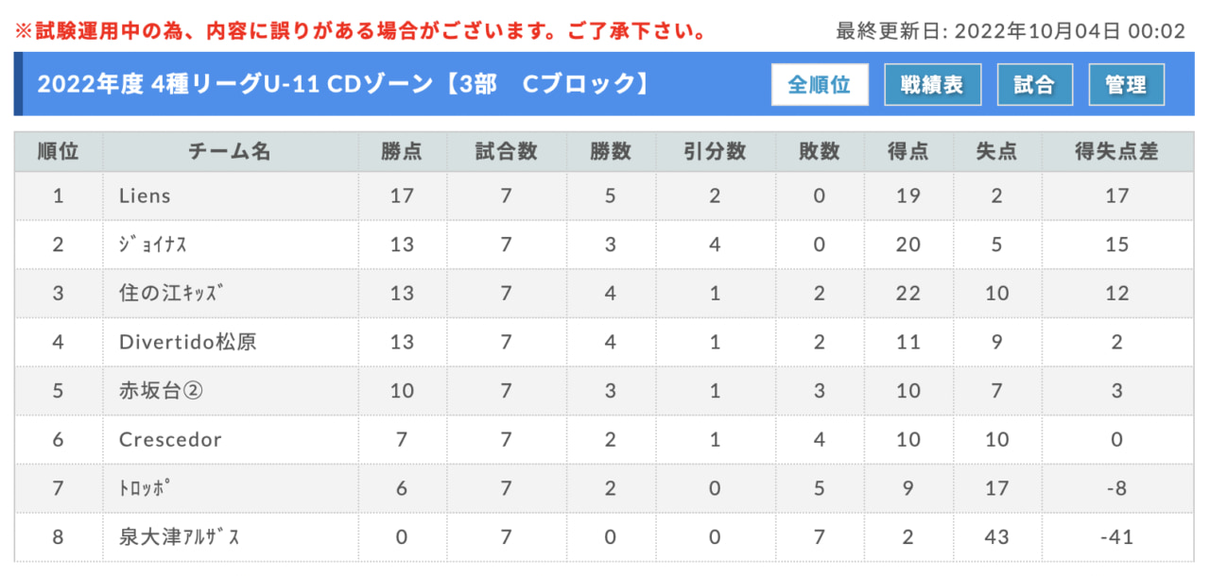This screenshot has width=1210, height=576.
Task: Select the 得失点差 column header
Action: point(1117,151)
